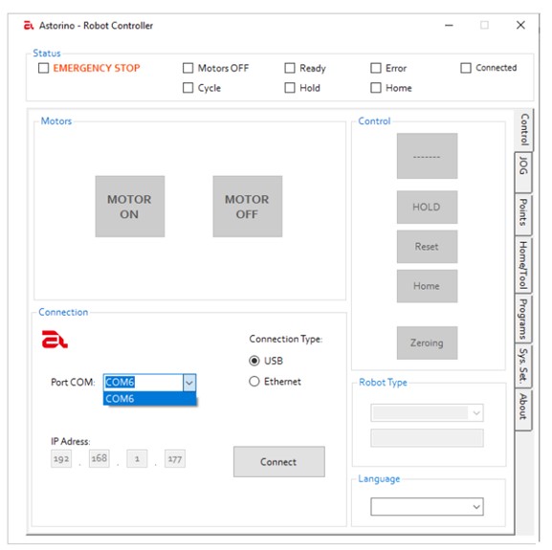Click the Home button in Control panel

tap(427, 286)
